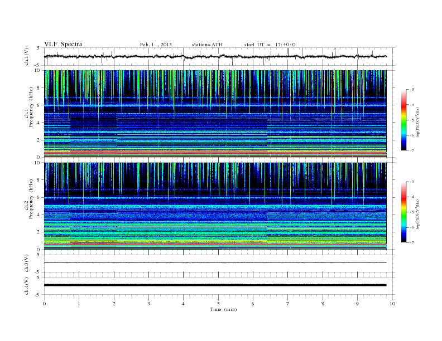Click the 'ch.3(V)' axis label

26,264
